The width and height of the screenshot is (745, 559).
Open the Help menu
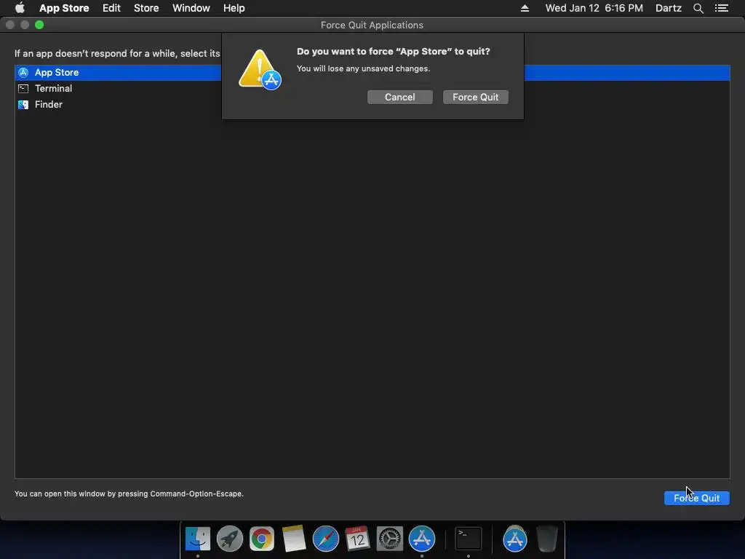coord(234,8)
